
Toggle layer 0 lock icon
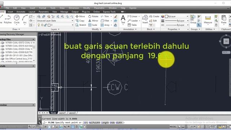(45, 25)
